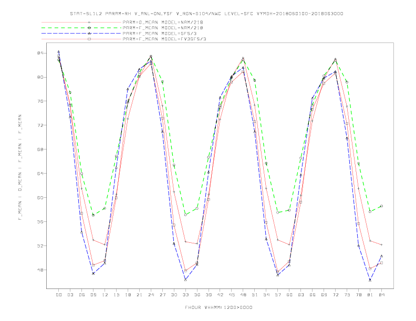The height and width of the screenshot is (321, 416).
Task: Click x-axis forecast hour label 12
Action: pyautogui.click(x=105, y=295)
